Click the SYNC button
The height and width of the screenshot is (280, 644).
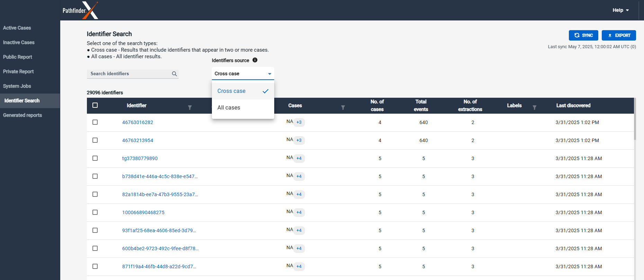[x=583, y=35]
